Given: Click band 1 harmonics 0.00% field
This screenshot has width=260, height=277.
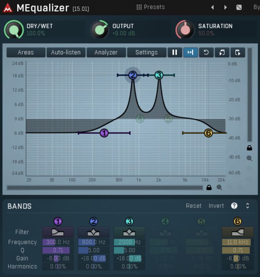Looking at the screenshot, I should pyautogui.click(x=58, y=266).
